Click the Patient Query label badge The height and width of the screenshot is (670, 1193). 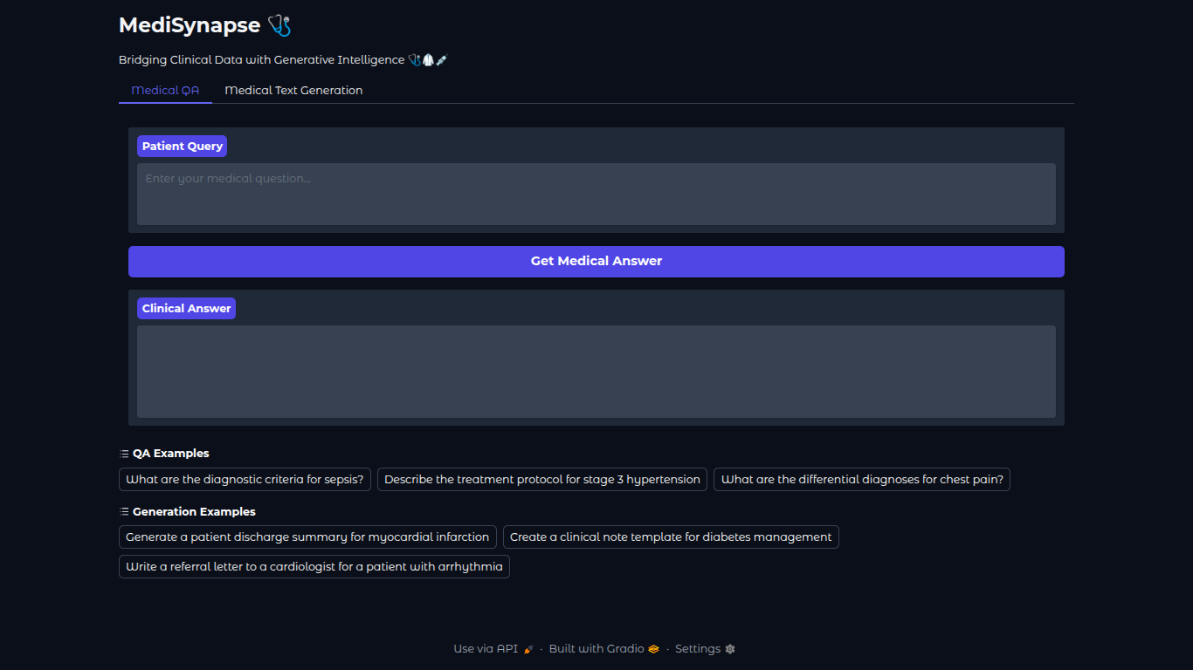(x=182, y=147)
